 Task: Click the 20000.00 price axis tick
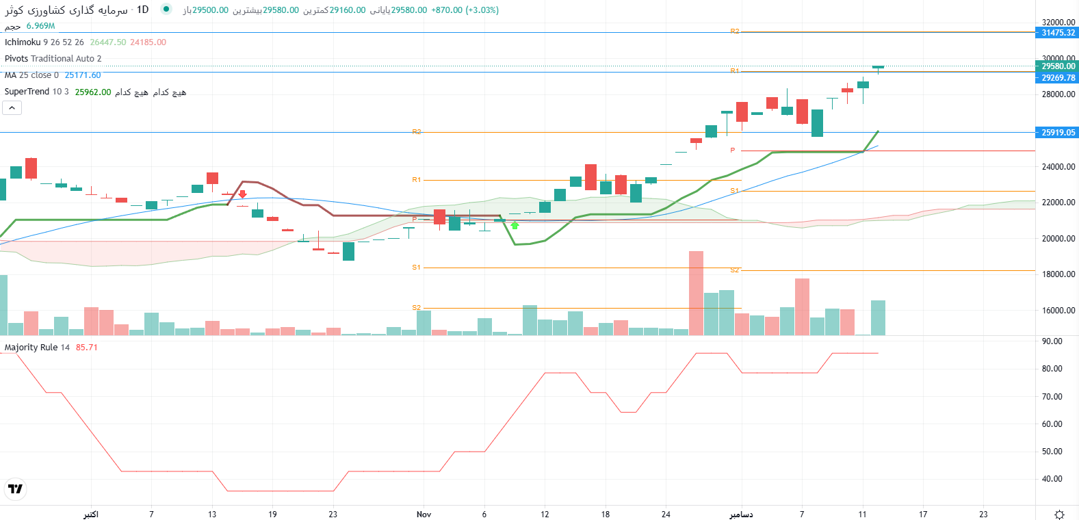1058,239
